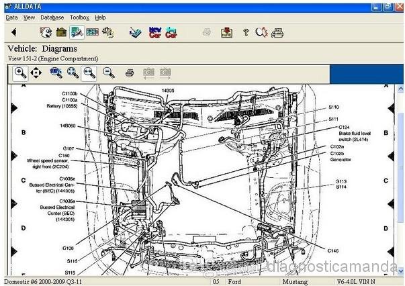Viewport: 405px width, 286px height.
Task: Click the fit-width zoom icon
Action: tap(89, 73)
